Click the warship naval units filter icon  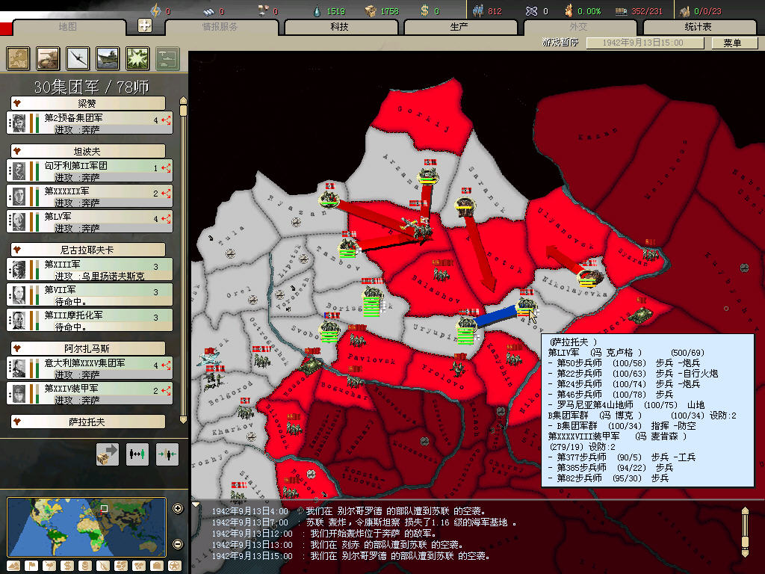point(108,58)
